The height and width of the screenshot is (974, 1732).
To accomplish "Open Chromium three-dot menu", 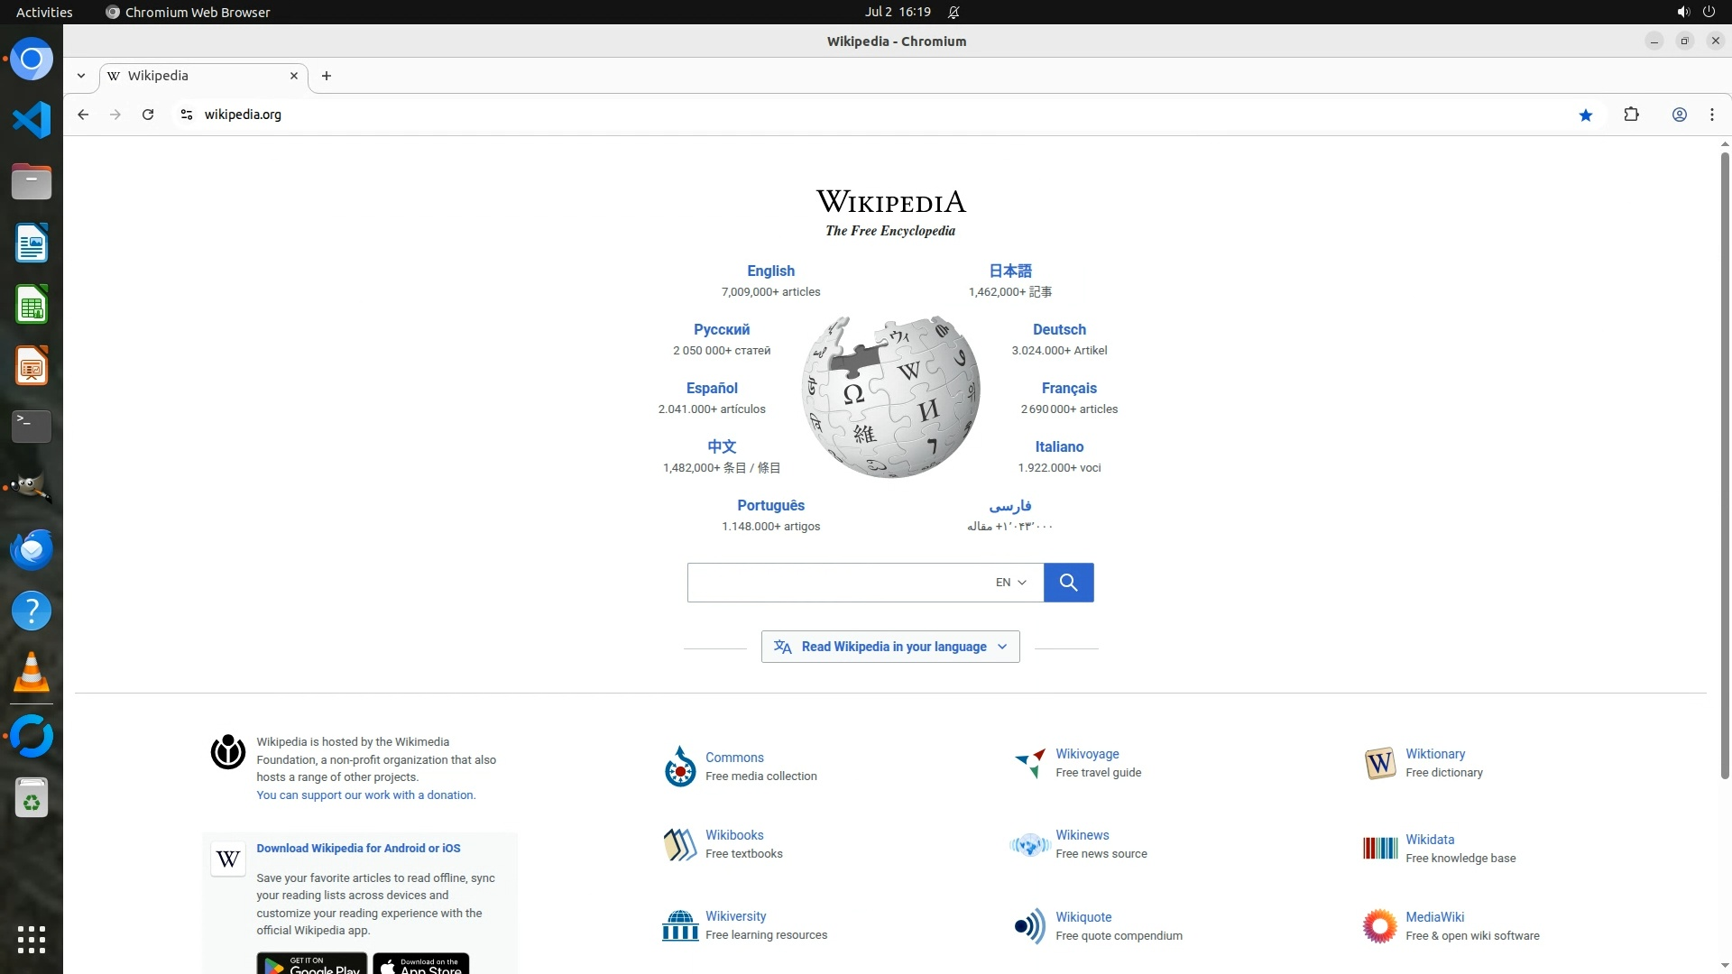I will coord(1711,115).
